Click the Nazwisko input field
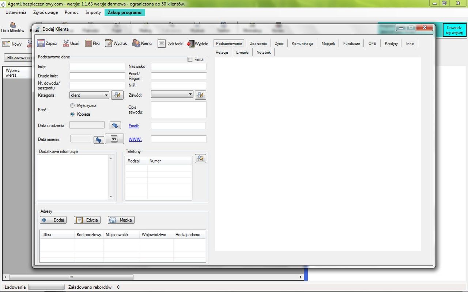The image size is (468, 292). [x=179, y=66]
